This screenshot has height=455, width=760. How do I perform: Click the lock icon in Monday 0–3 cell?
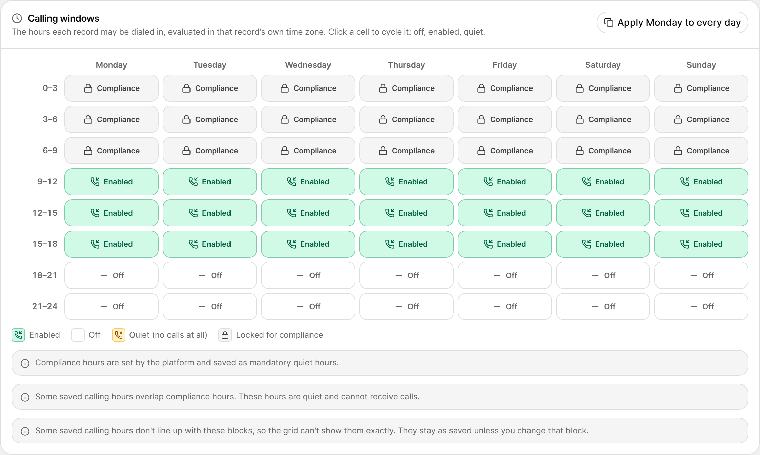coord(88,88)
